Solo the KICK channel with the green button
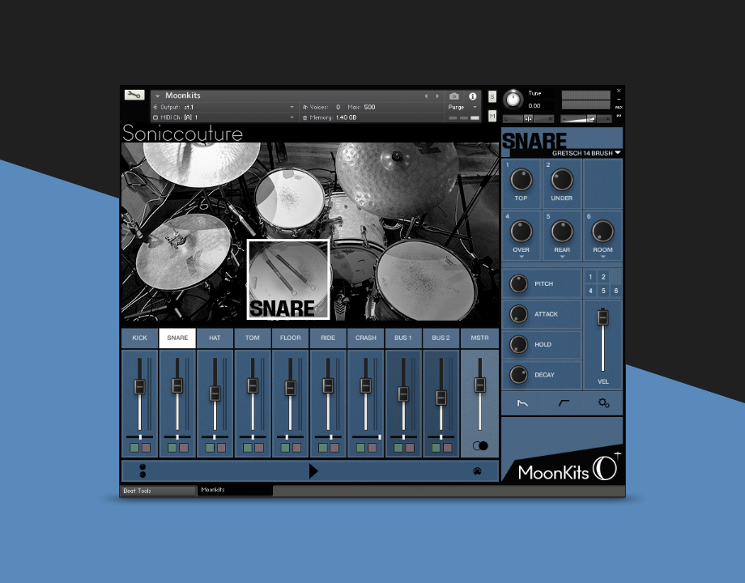 (134, 447)
